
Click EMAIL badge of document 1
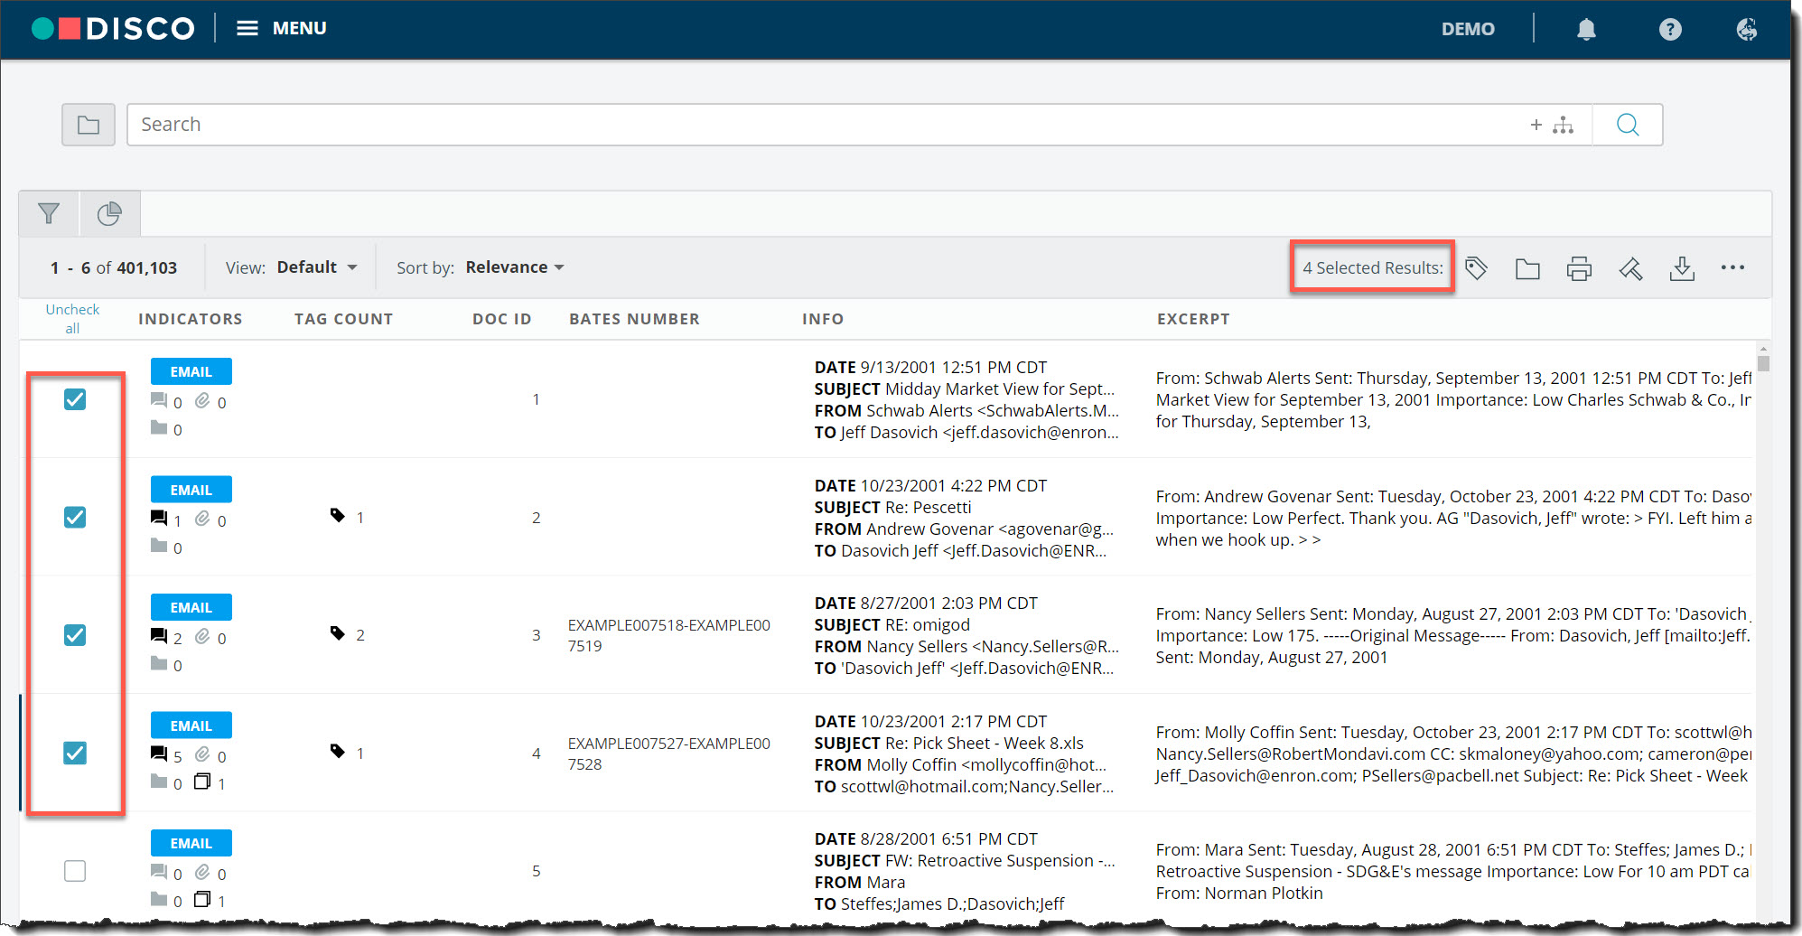click(x=191, y=371)
